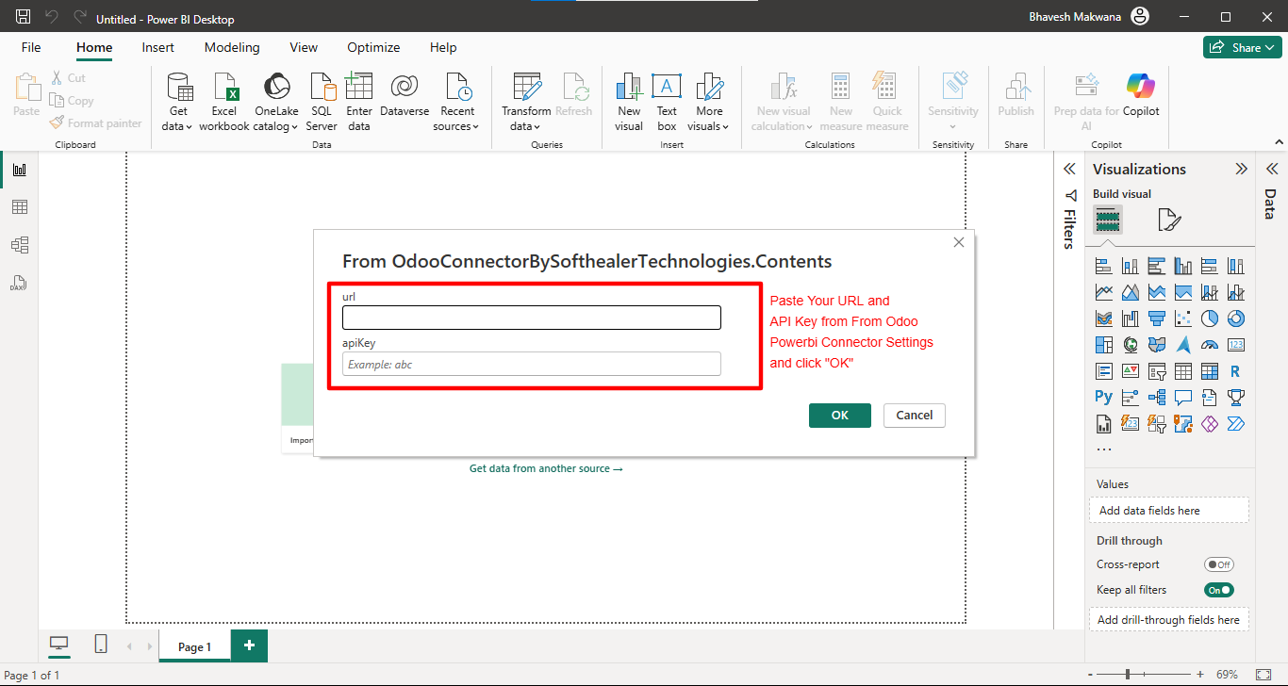Click OK in the connector dialog
The height and width of the screenshot is (686, 1288).
(840, 415)
